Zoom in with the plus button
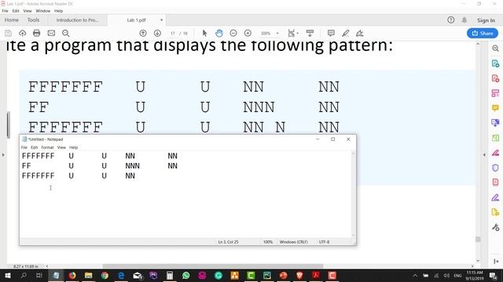The image size is (503, 282). click(x=248, y=33)
